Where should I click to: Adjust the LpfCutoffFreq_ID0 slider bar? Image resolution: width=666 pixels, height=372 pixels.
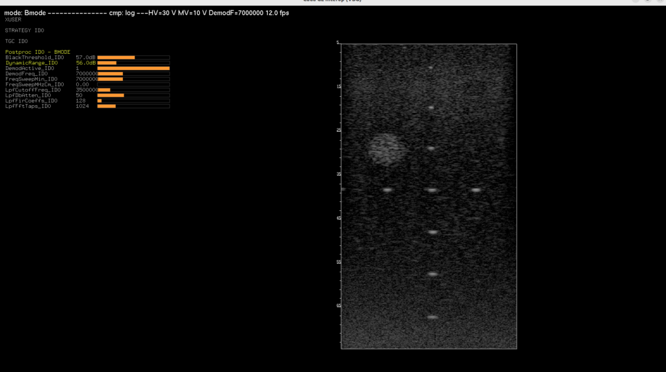133,90
